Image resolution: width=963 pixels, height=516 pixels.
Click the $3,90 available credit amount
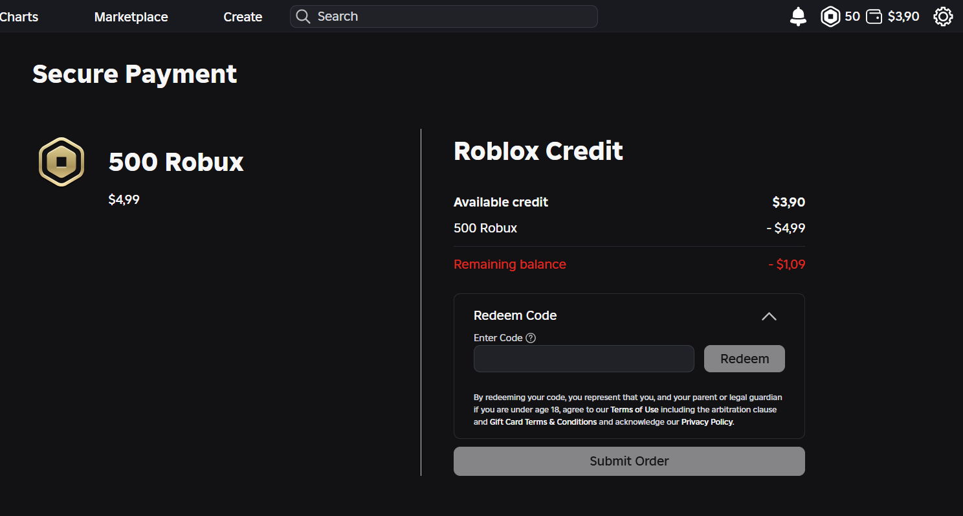pos(789,202)
